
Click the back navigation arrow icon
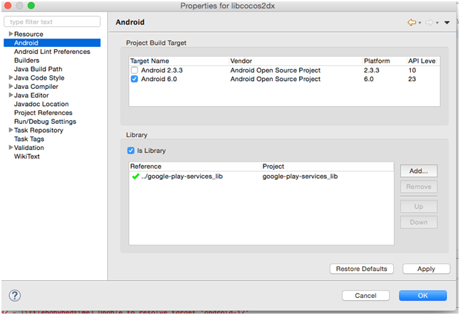[412, 23]
